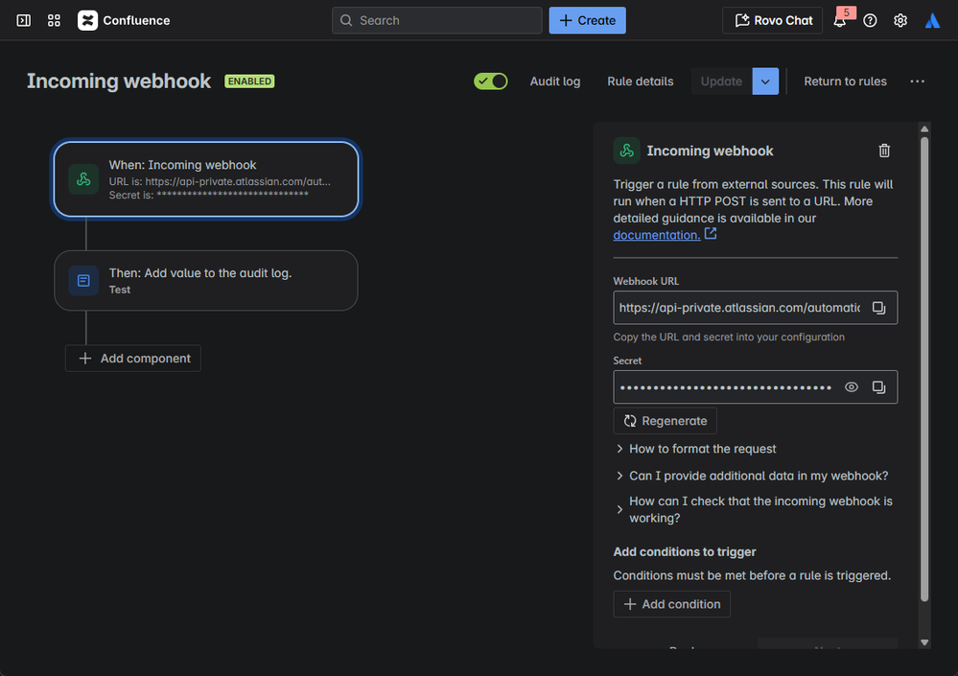
Task: Click the panel scrollbar up arrow
Action: [924, 128]
